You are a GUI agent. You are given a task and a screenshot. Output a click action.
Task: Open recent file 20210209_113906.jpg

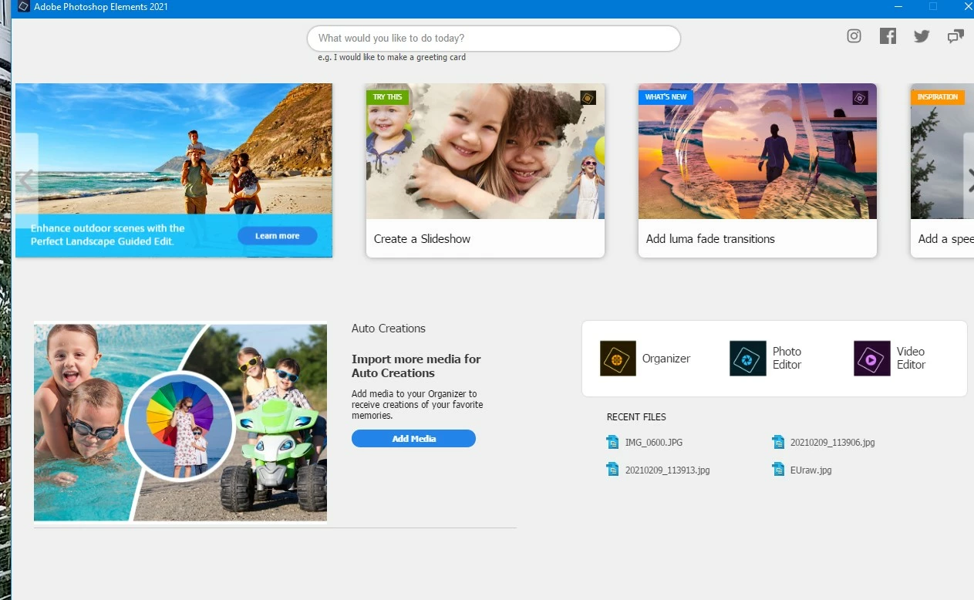coord(832,443)
